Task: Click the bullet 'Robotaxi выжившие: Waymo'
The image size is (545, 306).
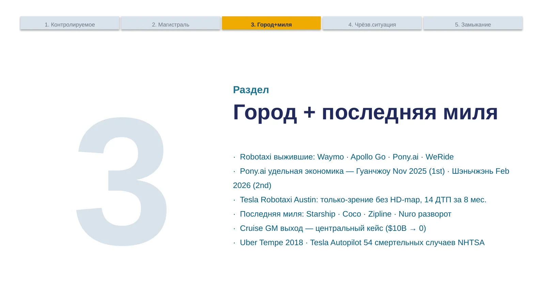Action: pos(343,157)
